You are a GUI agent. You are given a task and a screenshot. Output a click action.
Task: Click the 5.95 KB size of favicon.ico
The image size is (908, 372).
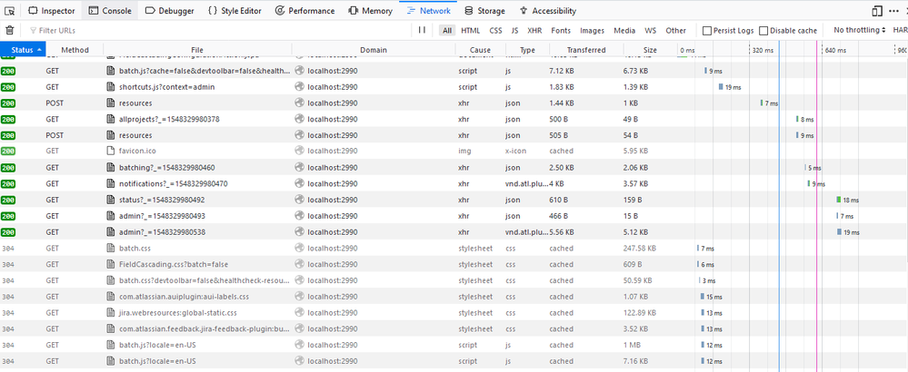point(636,151)
